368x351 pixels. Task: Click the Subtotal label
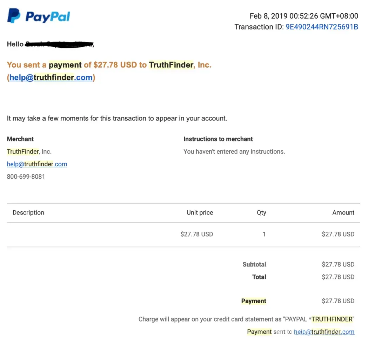click(254, 265)
